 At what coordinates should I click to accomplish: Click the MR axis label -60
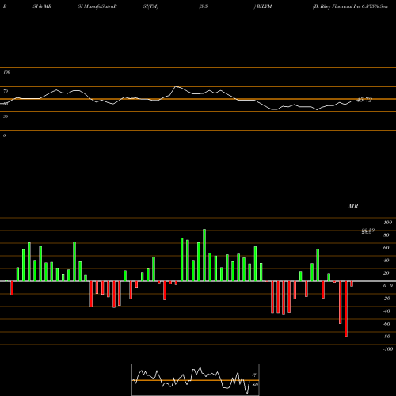click(x=386, y=324)
